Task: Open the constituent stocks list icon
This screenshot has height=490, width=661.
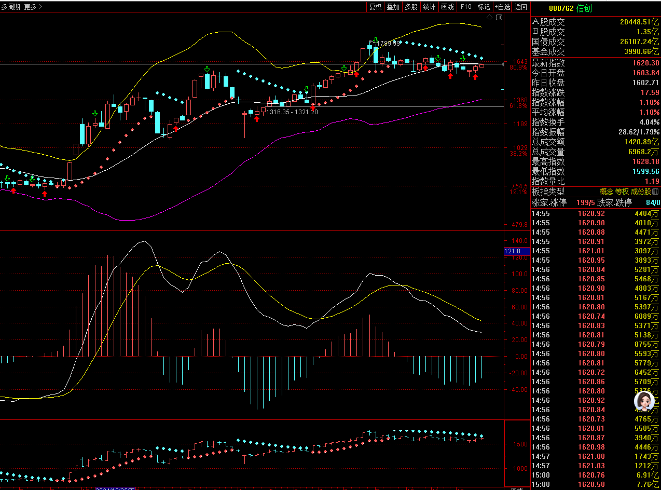Action: (655, 192)
